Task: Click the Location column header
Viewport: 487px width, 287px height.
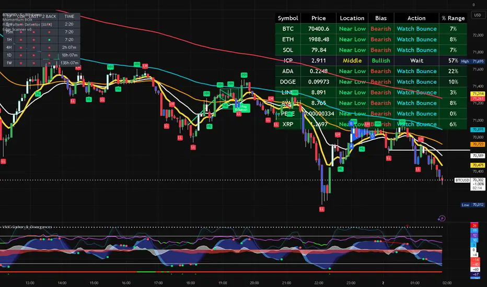Action: (352, 18)
